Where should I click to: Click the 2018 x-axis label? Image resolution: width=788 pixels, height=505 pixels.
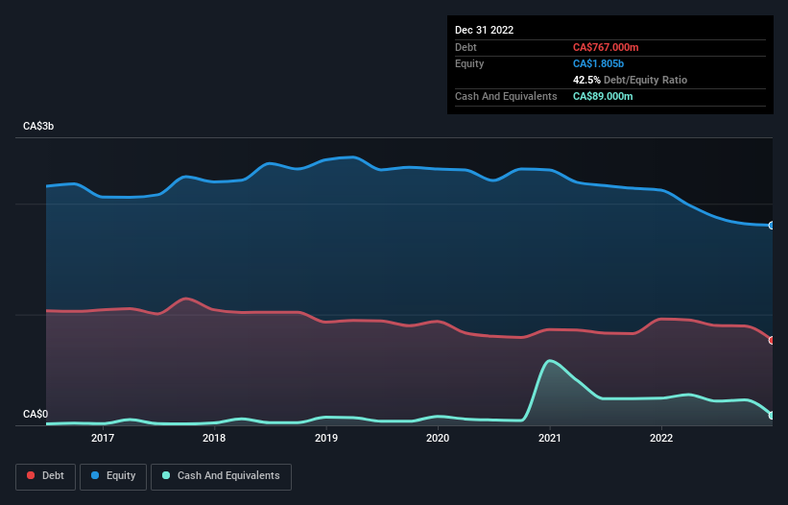click(214, 438)
